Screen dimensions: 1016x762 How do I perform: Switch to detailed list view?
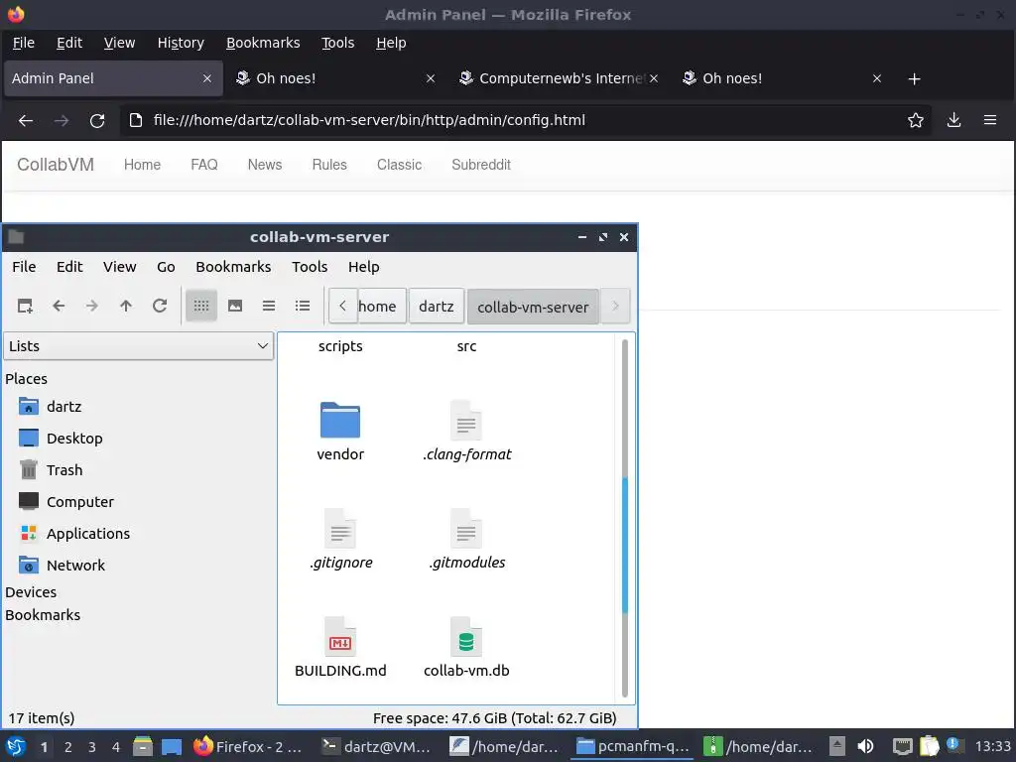pyautogui.click(x=303, y=306)
